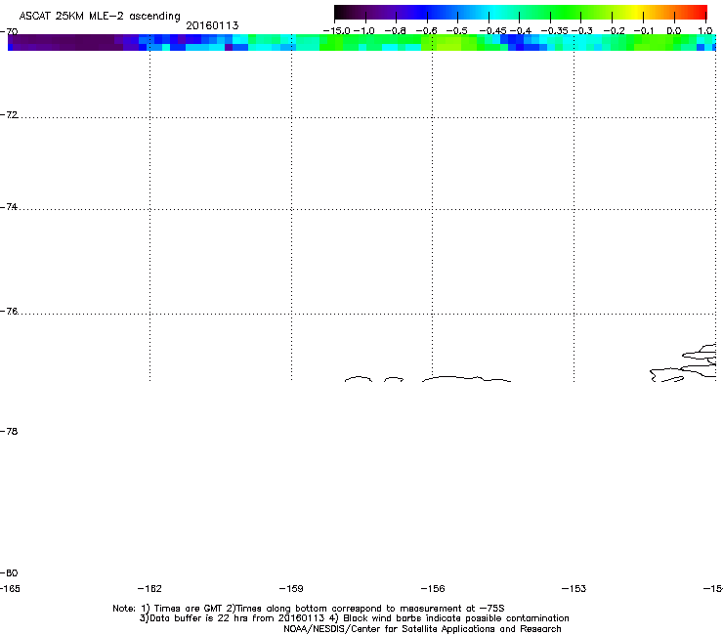This screenshot has width=723, height=635.
Task: Click the color scale label -15.0
Action: pyautogui.click(x=337, y=31)
